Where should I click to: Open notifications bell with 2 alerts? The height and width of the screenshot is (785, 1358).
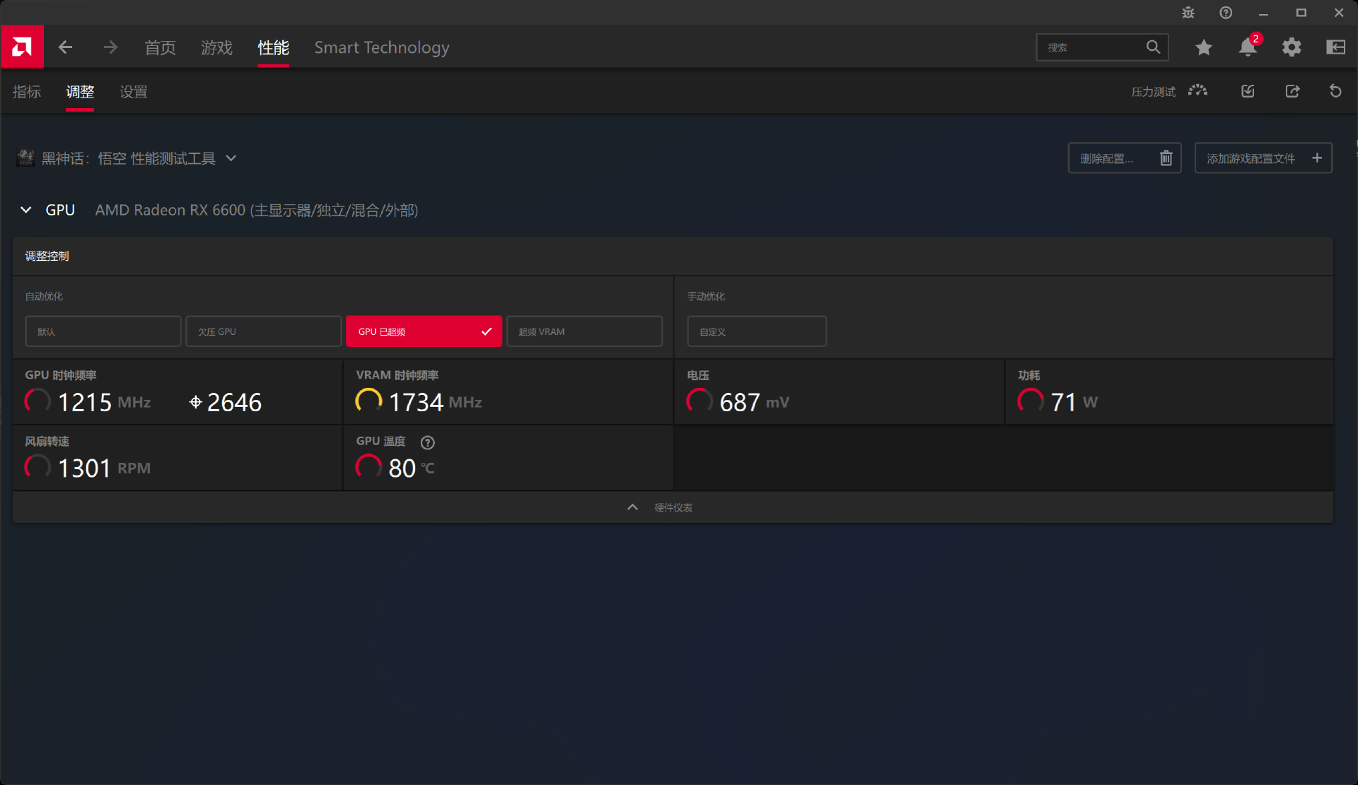pyautogui.click(x=1248, y=47)
